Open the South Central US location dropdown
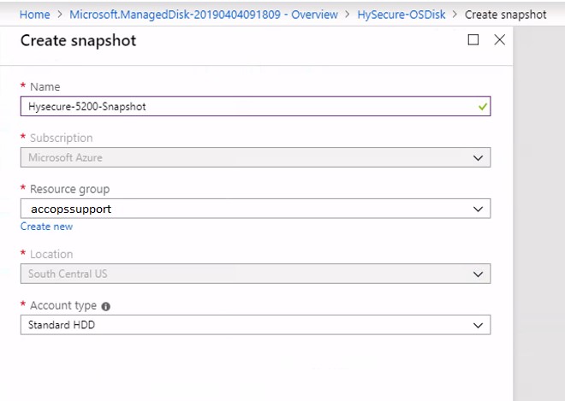Viewport: 565px width, 401px height. [255, 274]
